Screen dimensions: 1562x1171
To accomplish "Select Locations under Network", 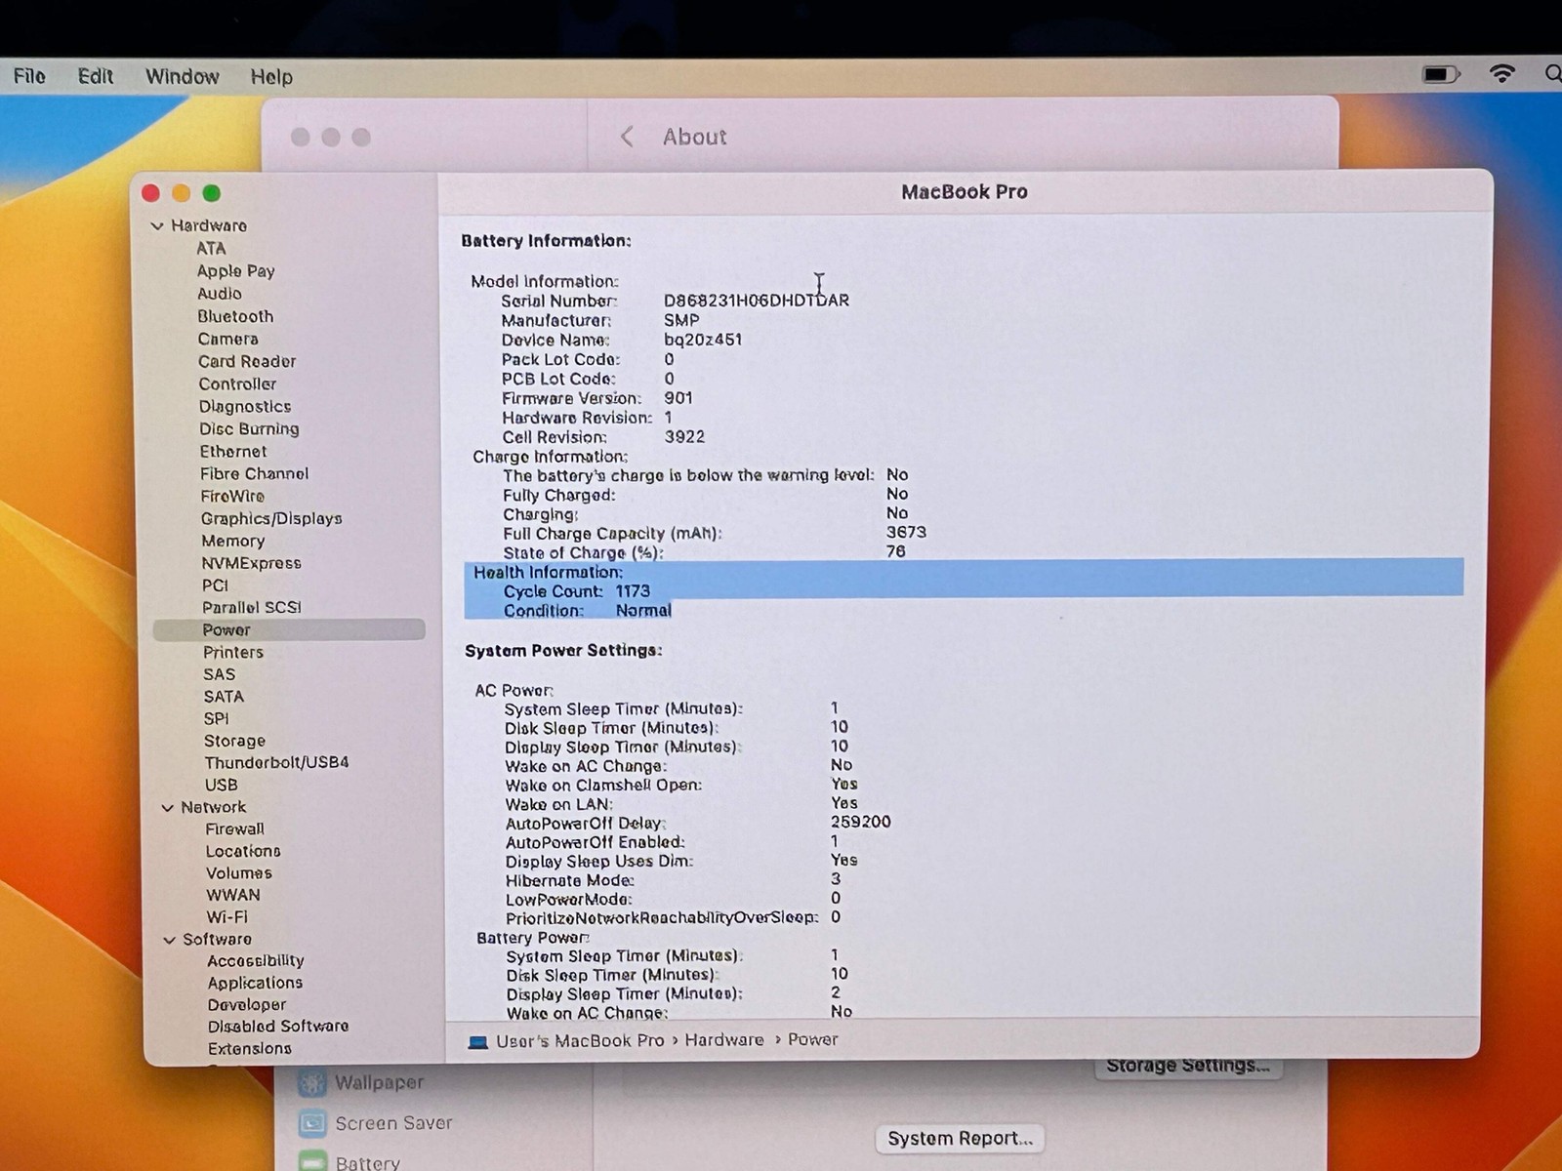I will pyautogui.click(x=242, y=851).
